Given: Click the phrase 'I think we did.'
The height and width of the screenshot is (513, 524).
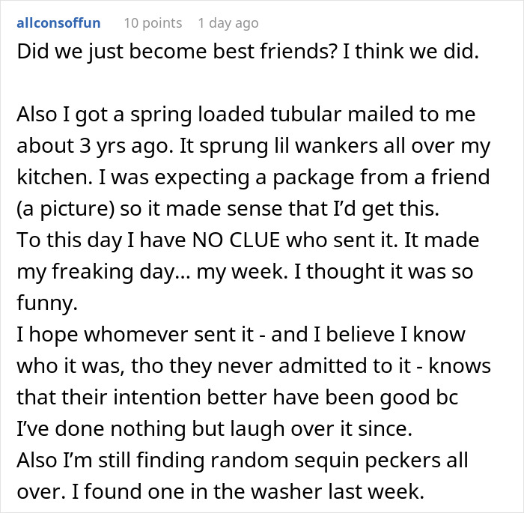Looking at the screenshot, I should point(411,52).
